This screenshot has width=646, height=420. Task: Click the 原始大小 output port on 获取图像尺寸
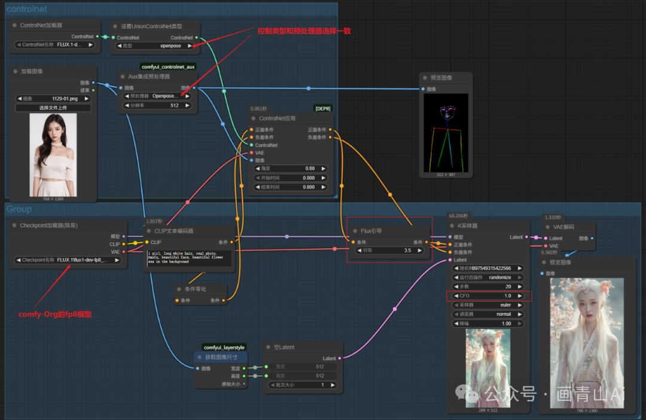pos(244,384)
